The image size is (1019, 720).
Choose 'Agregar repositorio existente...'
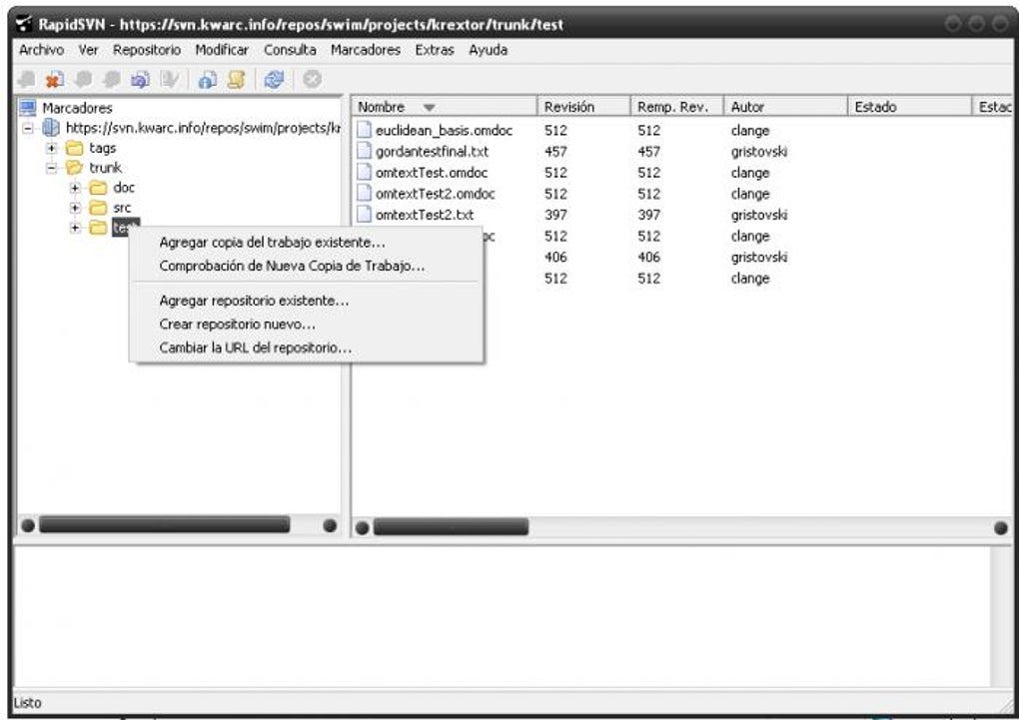point(307,301)
